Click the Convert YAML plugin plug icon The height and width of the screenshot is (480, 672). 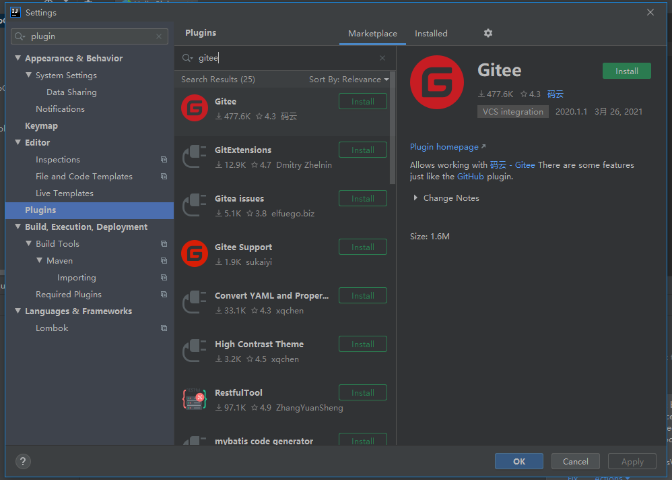coord(195,302)
